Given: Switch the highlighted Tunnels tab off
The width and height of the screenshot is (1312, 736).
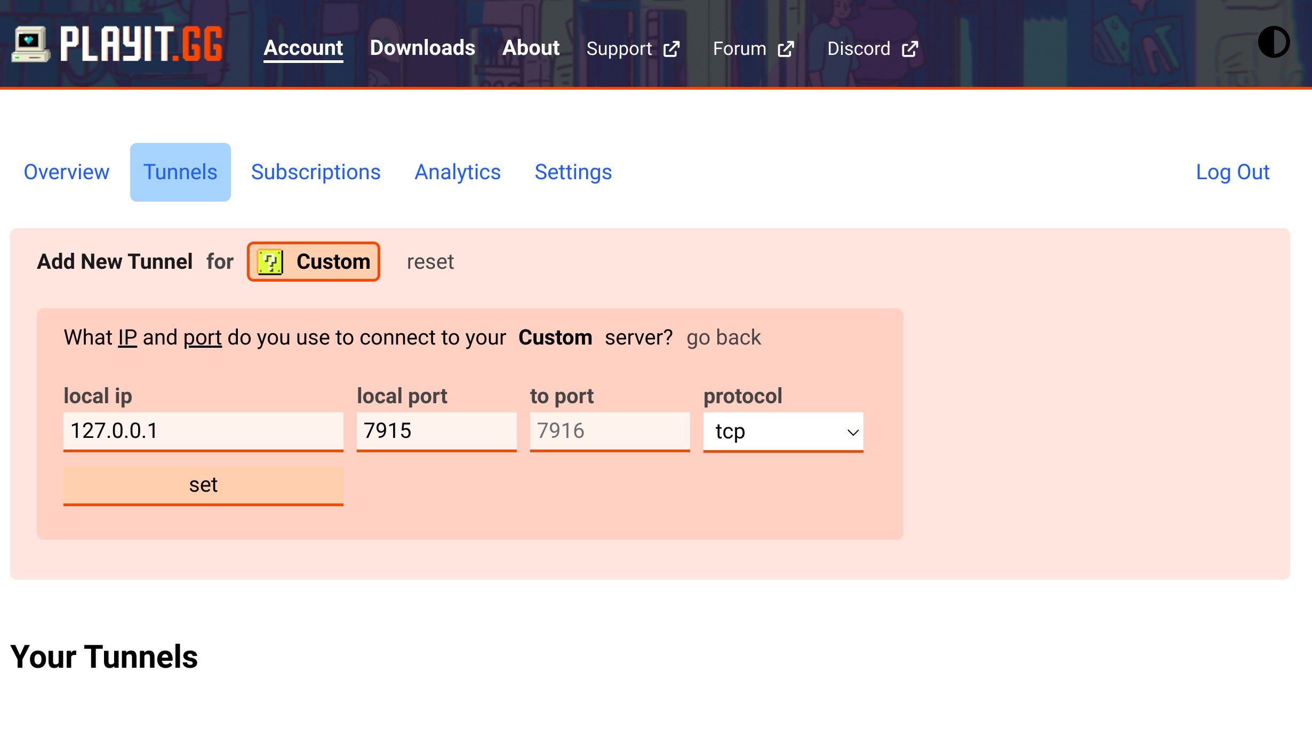Looking at the screenshot, I should pyautogui.click(x=180, y=172).
